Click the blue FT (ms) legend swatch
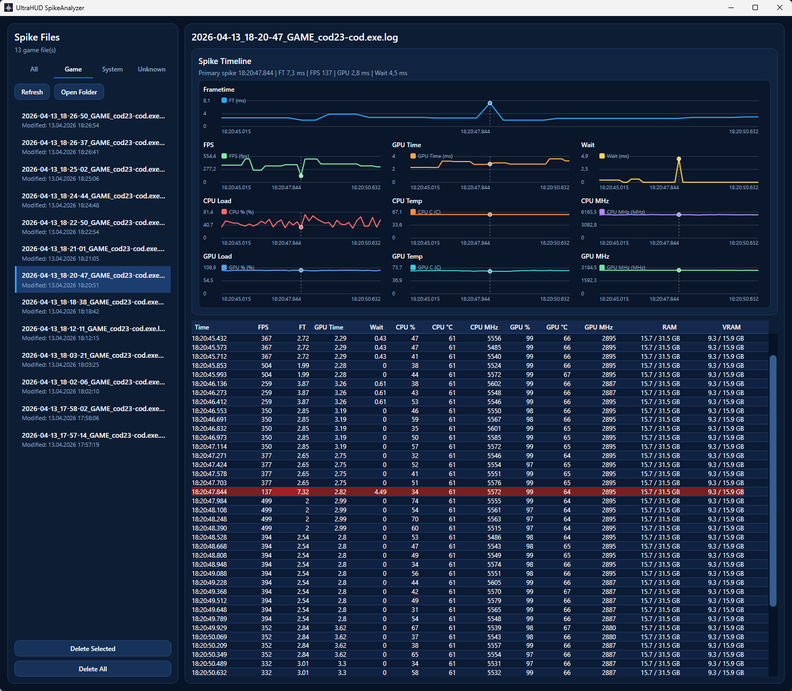This screenshot has width=792, height=691. click(224, 100)
